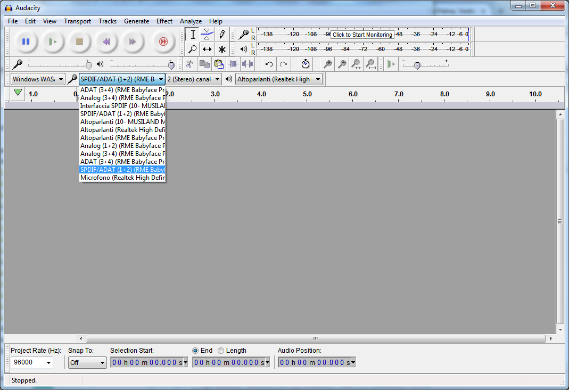The image size is (569, 390).
Task: Open the Effect menu
Action: coord(164,21)
